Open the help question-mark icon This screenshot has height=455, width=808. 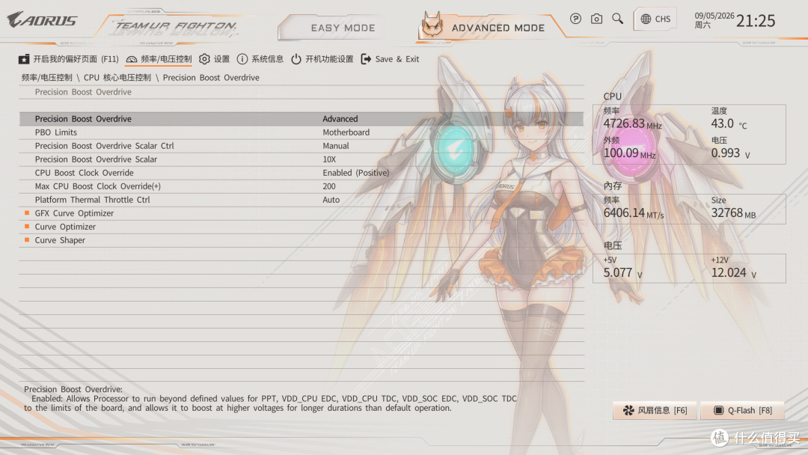[575, 19]
